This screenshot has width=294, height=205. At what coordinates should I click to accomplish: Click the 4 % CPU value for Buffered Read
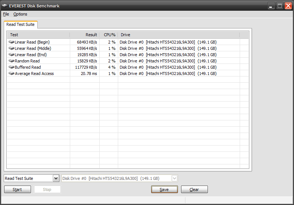112,67
